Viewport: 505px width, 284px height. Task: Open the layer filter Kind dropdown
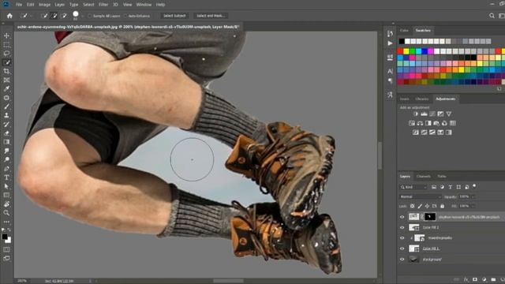[413, 187]
